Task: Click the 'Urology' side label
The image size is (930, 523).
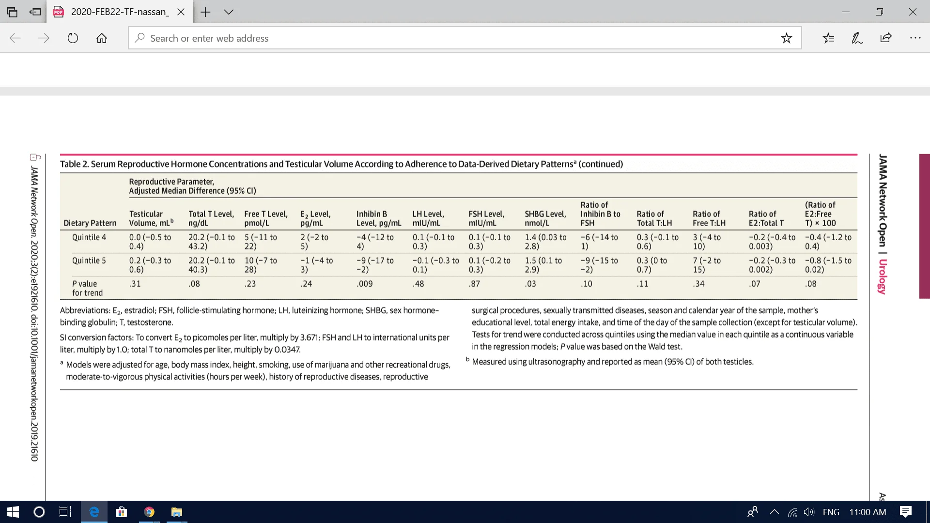Action: [883, 277]
